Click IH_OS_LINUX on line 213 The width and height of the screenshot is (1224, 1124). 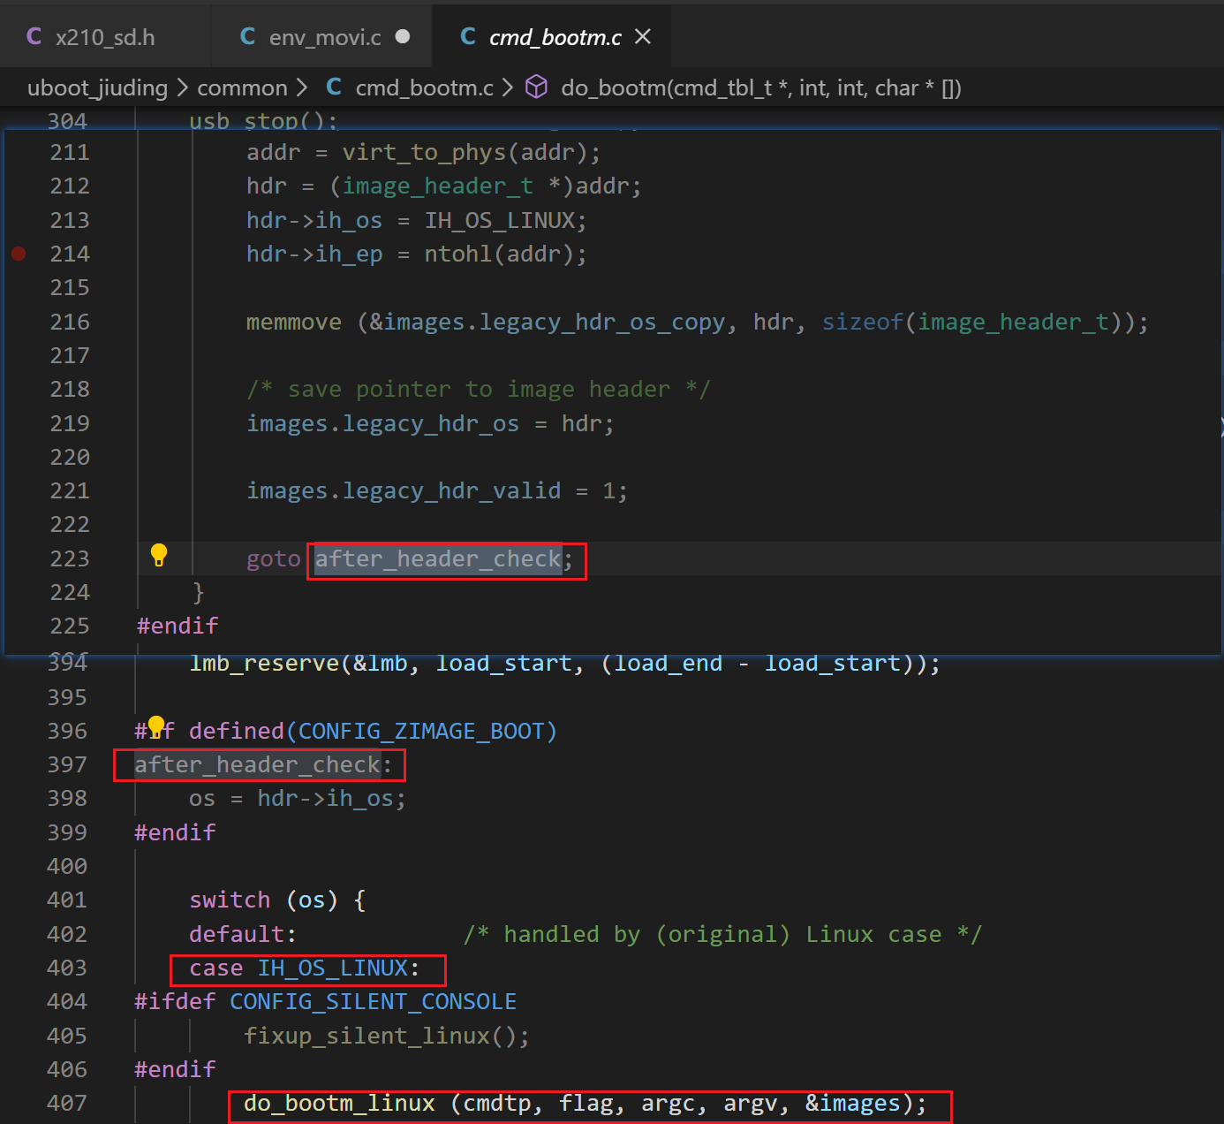click(500, 221)
